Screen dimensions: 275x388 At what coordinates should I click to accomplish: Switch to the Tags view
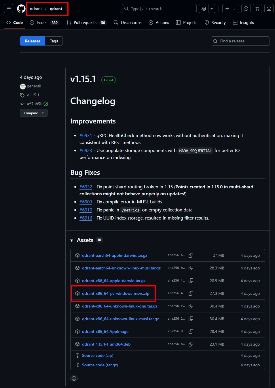[54, 41]
